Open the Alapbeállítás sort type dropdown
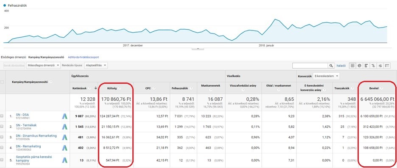 pyautogui.click(x=96, y=65)
